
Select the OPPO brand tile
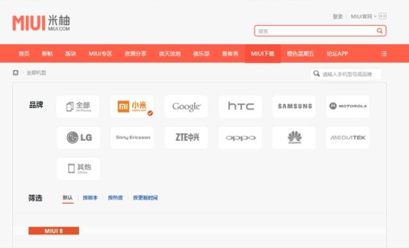pos(240,137)
